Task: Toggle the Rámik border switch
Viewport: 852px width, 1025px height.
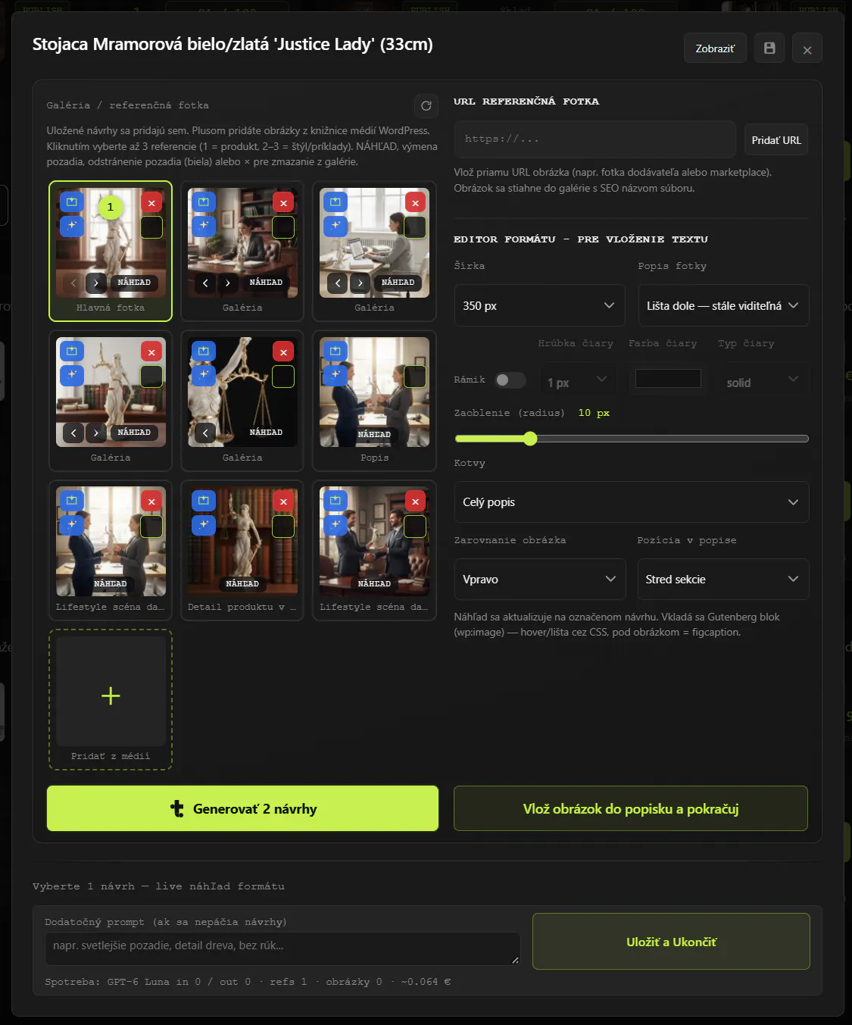Action: [x=510, y=380]
